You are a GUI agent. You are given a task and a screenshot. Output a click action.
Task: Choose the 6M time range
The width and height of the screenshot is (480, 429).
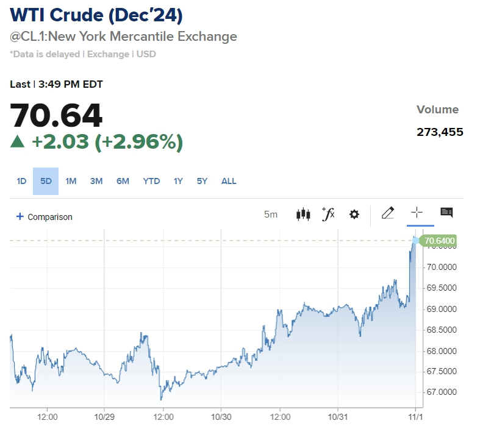coord(123,181)
